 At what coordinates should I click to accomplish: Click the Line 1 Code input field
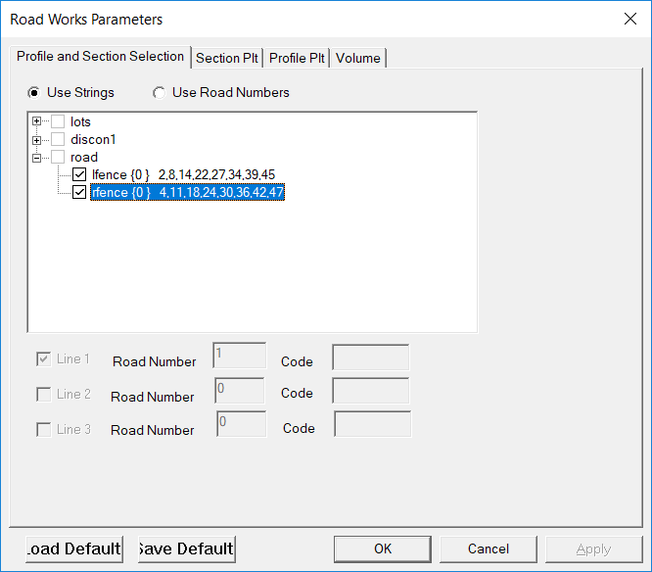pos(370,358)
